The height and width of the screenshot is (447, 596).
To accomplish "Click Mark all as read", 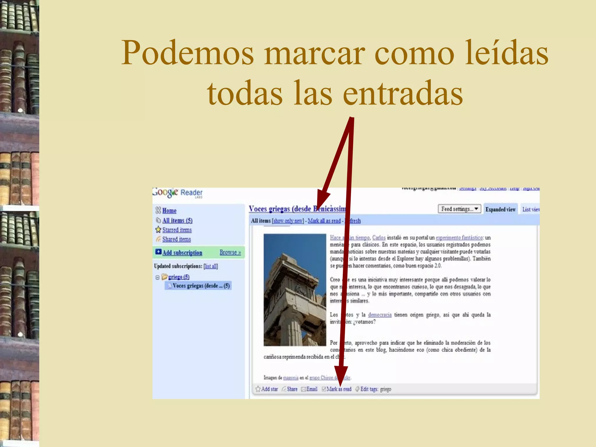I will tap(324, 221).
